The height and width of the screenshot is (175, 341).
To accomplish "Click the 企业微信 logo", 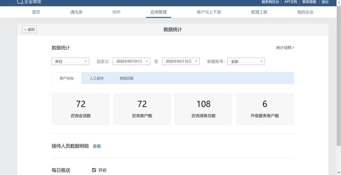I will click(x=29, y=2).
